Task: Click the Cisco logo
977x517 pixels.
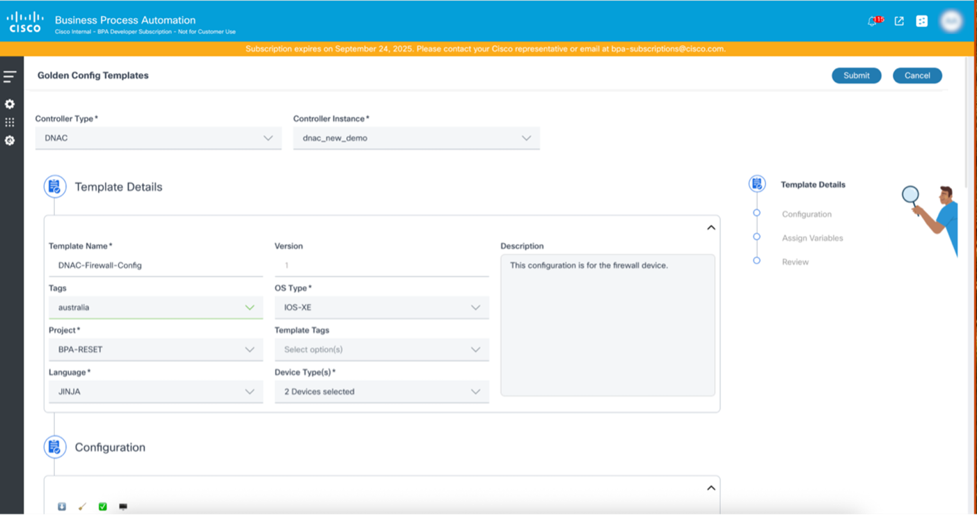Action: pos(25,22)
